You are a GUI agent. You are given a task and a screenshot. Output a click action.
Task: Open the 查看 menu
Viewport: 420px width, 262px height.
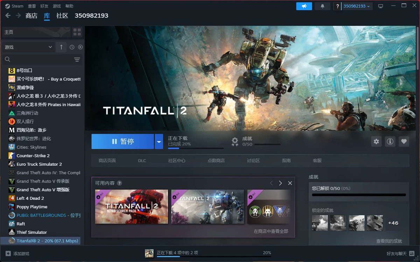click(x=32, y=6)
